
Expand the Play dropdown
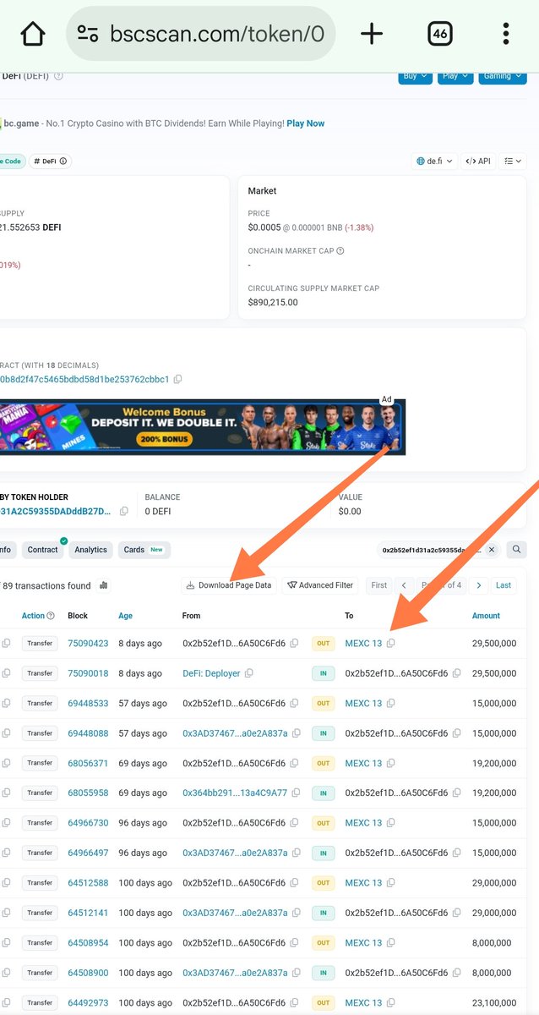(455, 76)
